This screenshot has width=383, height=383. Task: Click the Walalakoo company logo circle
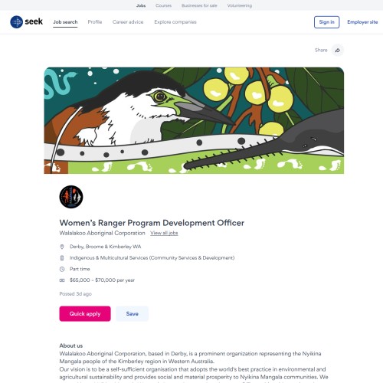click(x=71, y=197)
